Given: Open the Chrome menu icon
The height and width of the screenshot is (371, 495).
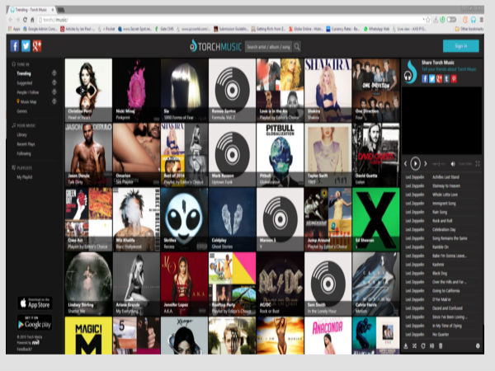Looking at the screenshot, I should tap(481, 20).
